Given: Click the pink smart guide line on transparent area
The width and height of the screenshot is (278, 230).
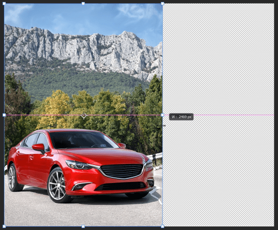Looking at the screenshot, I should pos(234,115).
